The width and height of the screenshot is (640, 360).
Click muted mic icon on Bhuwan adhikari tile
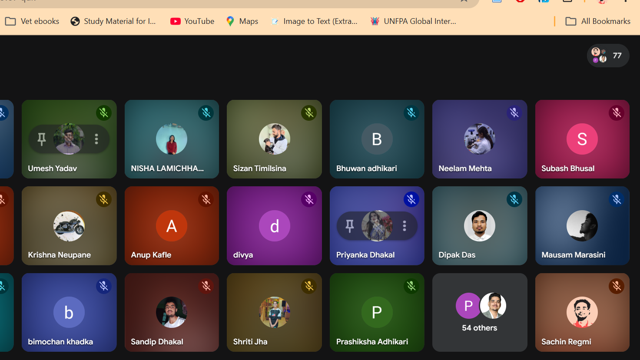pyautogui.click(x=411, y=113)
